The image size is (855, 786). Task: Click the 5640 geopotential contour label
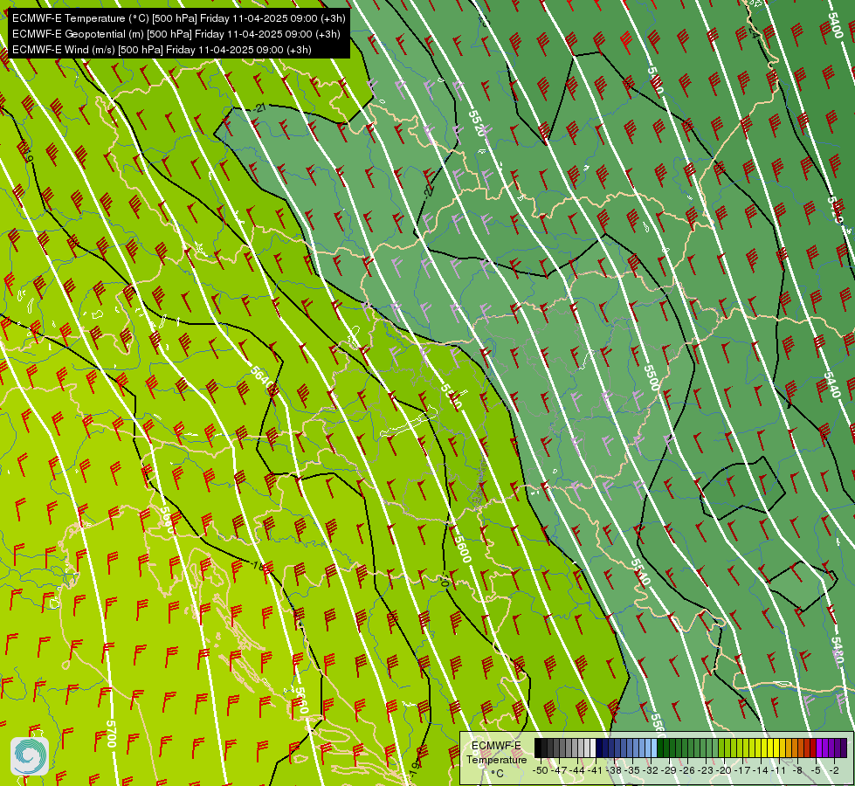pos(262,378)
